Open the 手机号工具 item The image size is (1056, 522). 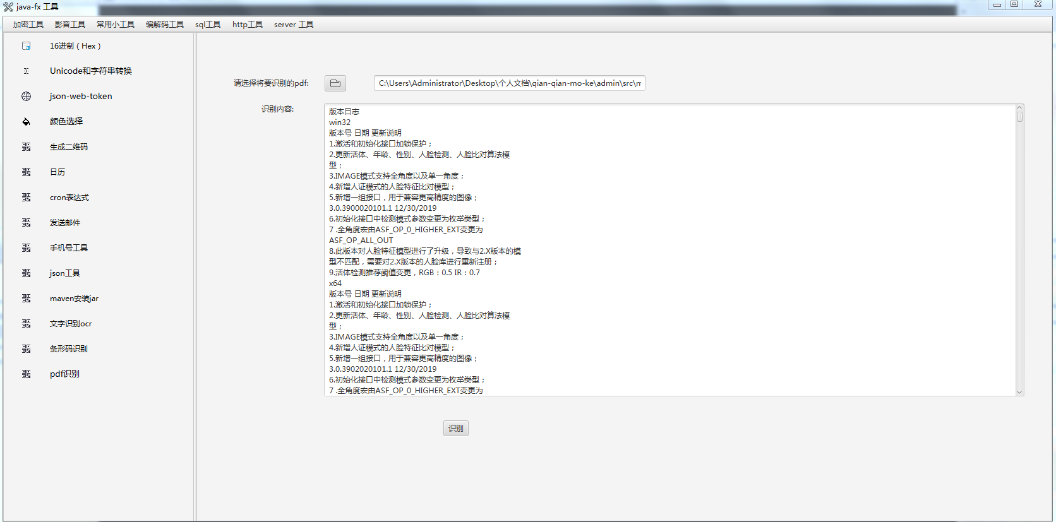[x=69, y=248]
